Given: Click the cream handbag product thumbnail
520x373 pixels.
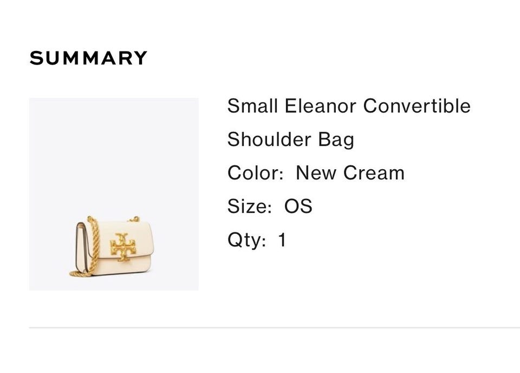Looking at the screenshot, I should coord(114,194).
